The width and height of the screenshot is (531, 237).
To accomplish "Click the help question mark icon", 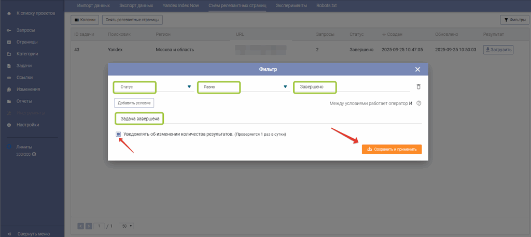I will pos(418,103).
